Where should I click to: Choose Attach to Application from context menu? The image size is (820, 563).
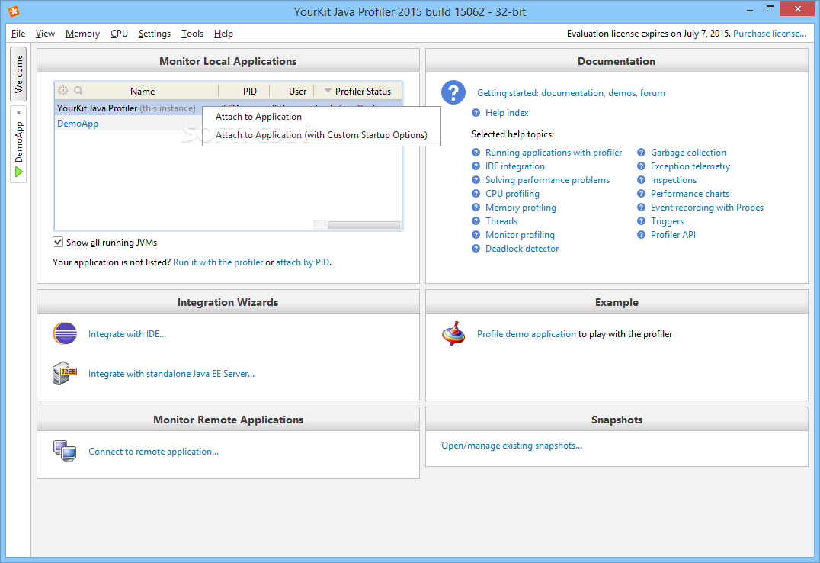[x=321, y=116]
